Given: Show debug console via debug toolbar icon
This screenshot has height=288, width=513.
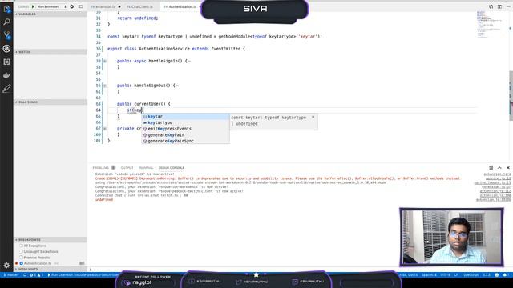Looking at the screenshot, I should (x=80, y=6).
